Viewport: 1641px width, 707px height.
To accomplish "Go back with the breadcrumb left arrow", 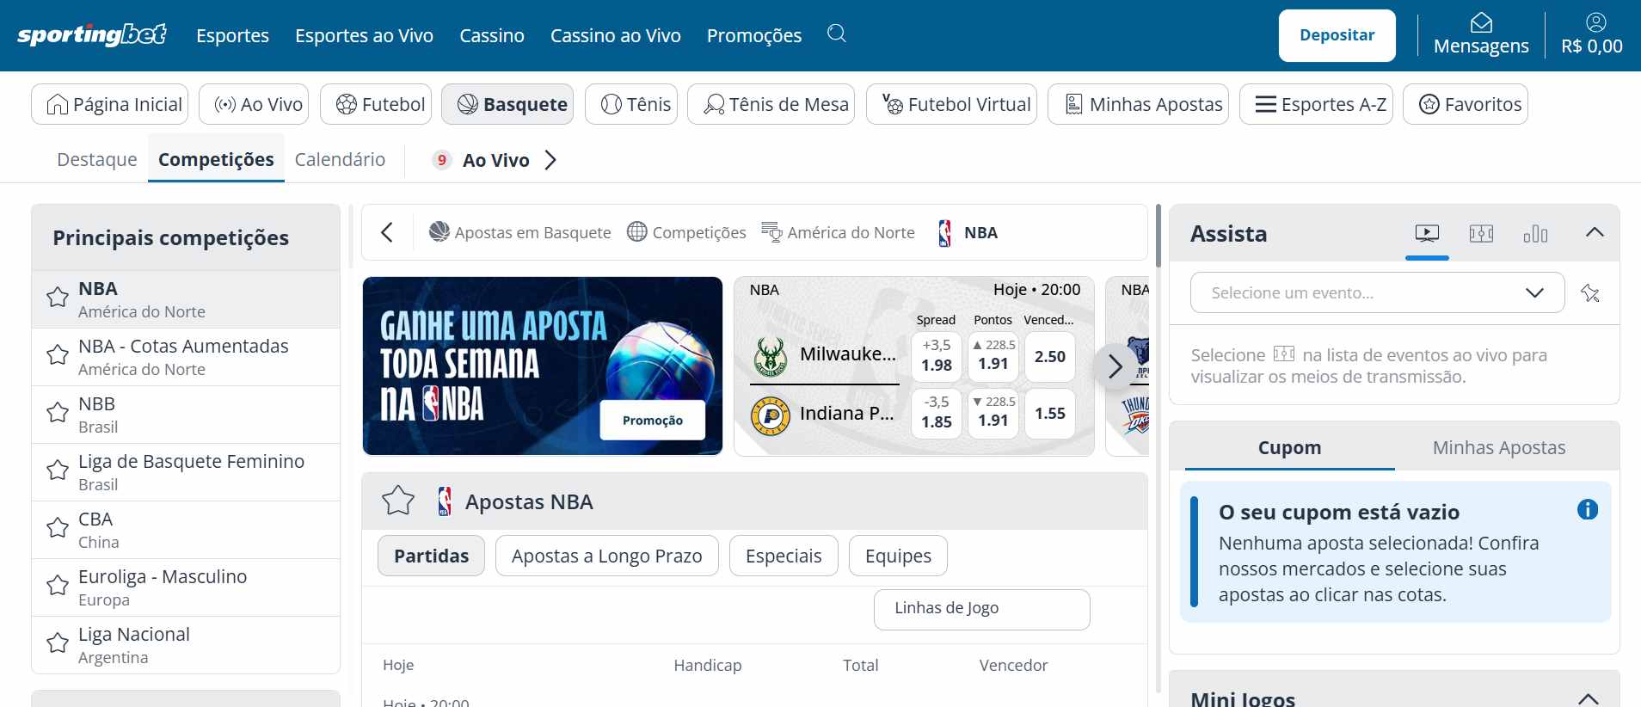I will pyautogui.click(x=387, y=232).
